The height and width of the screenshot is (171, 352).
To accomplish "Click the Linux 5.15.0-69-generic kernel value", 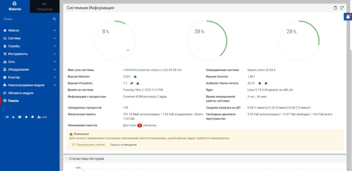I will (x=270, y=90).
